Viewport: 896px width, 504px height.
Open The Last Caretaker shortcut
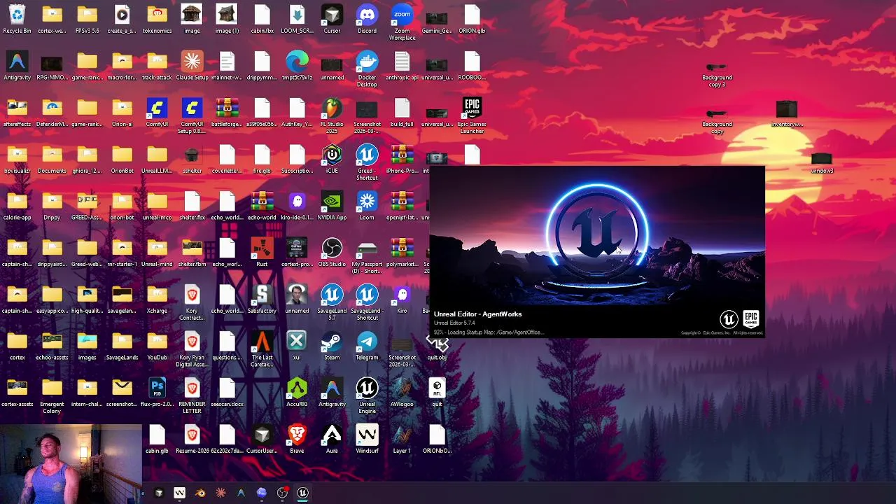pos(262,350)
